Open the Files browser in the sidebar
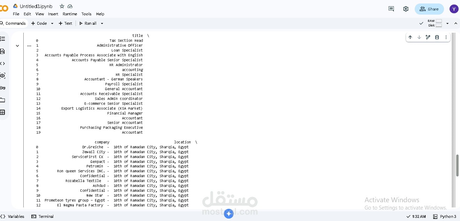This screenshot has height=221, width=460. [3, 100]
